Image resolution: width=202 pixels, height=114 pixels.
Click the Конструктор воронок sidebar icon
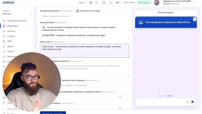pos(4,21)
